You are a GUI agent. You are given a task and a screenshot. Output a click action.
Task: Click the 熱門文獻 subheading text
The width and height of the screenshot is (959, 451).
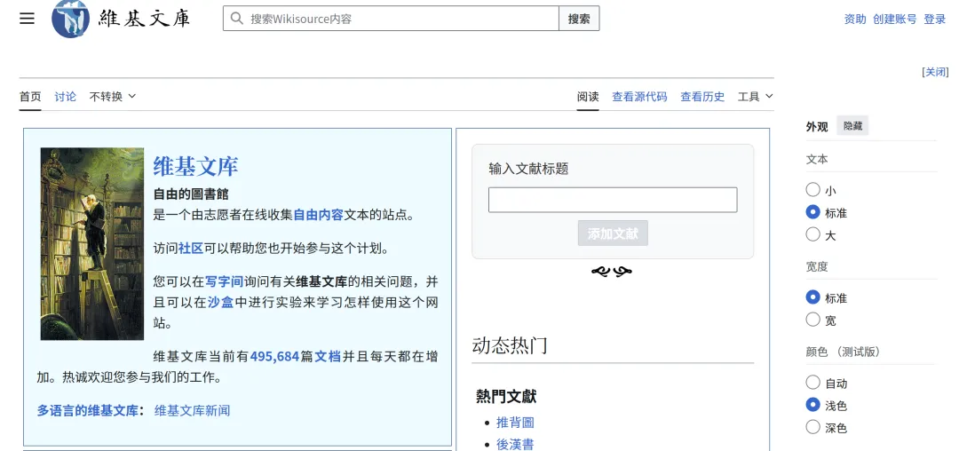click(x=506, y=397)
